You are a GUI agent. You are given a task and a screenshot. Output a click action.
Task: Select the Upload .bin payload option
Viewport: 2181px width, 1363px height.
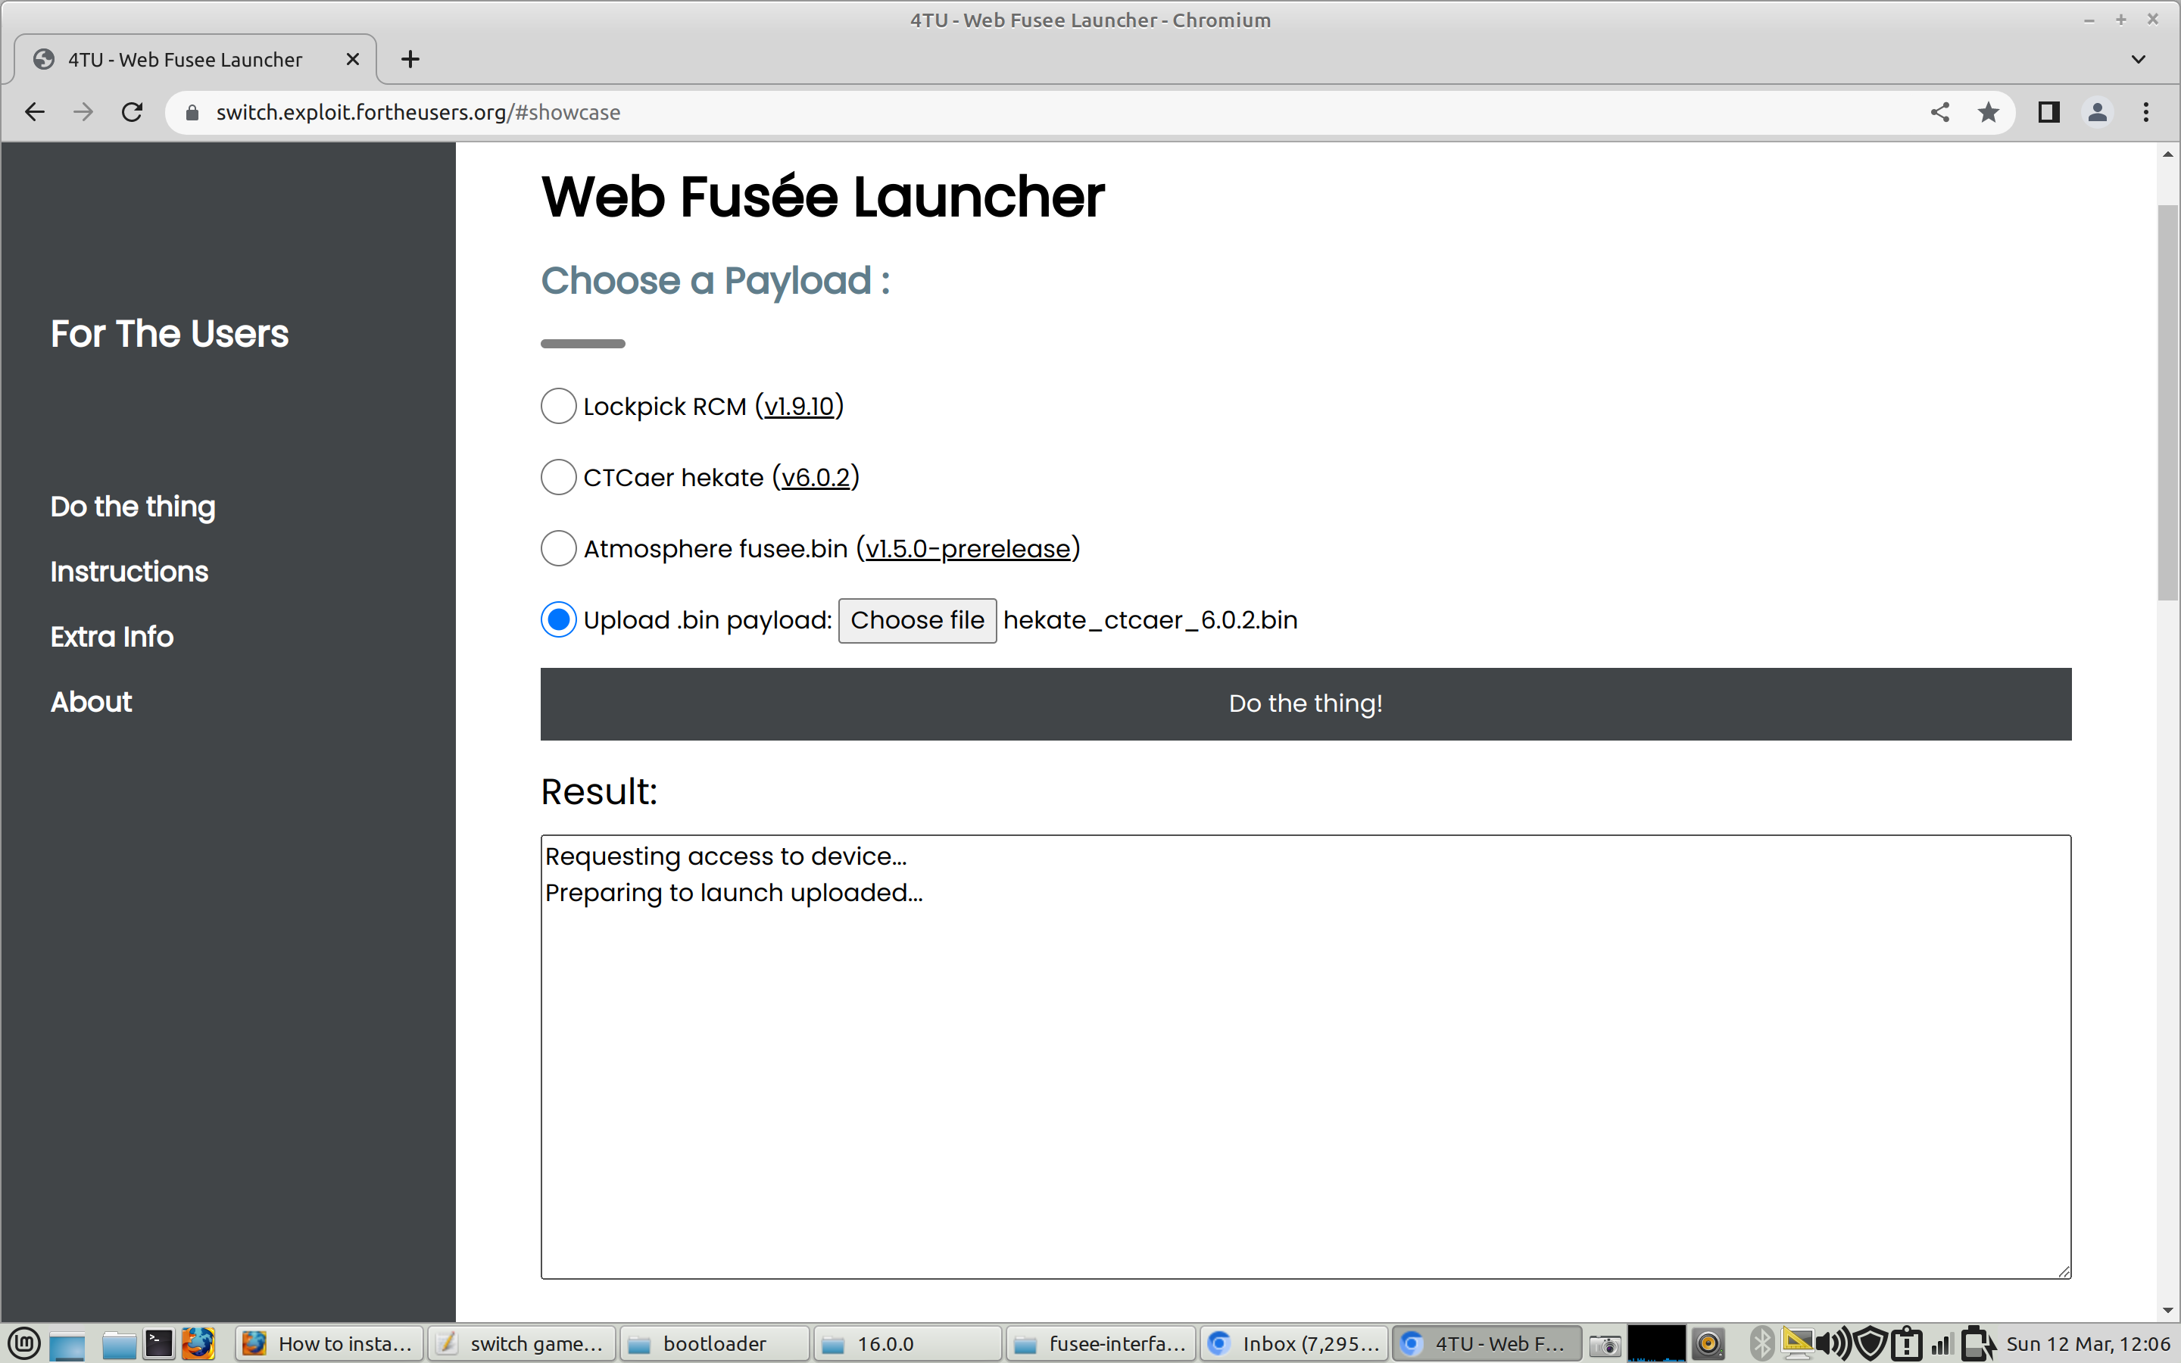[559, 619]
